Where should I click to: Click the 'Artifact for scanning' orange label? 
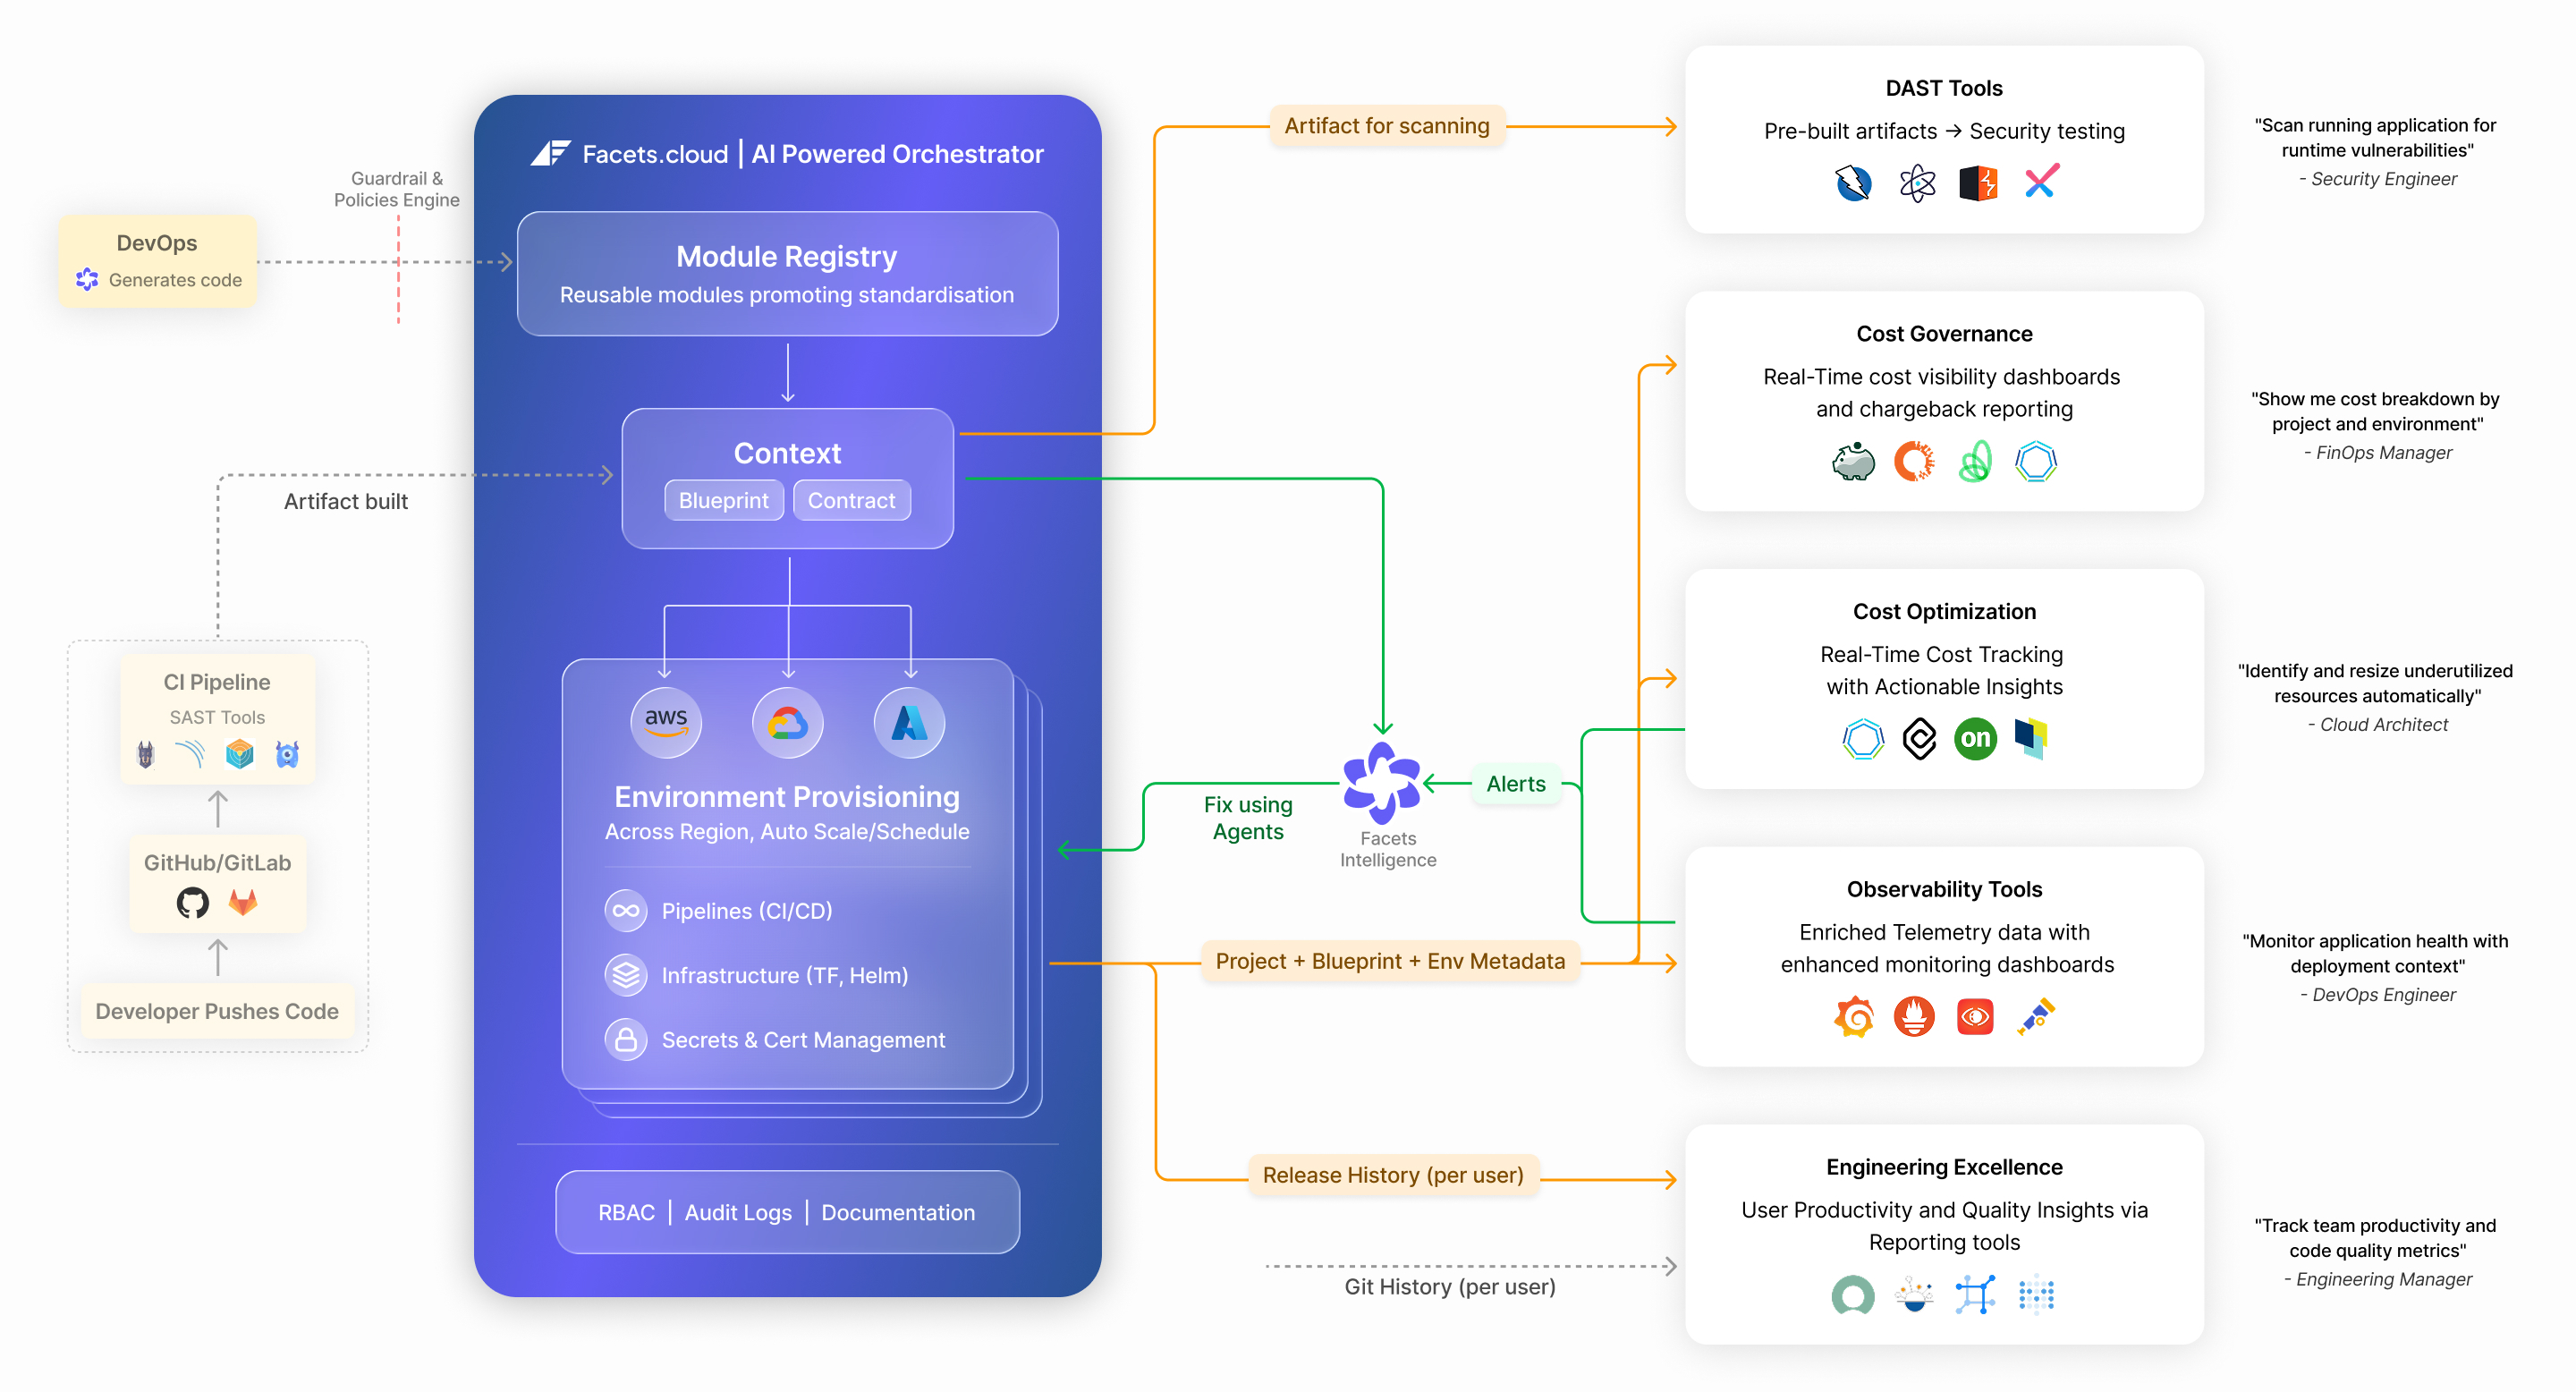click(1386, 126)
